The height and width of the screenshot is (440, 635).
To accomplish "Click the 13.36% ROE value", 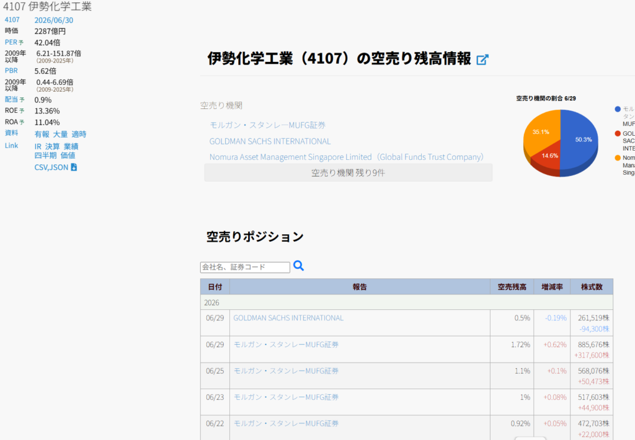I will (47, 111).
